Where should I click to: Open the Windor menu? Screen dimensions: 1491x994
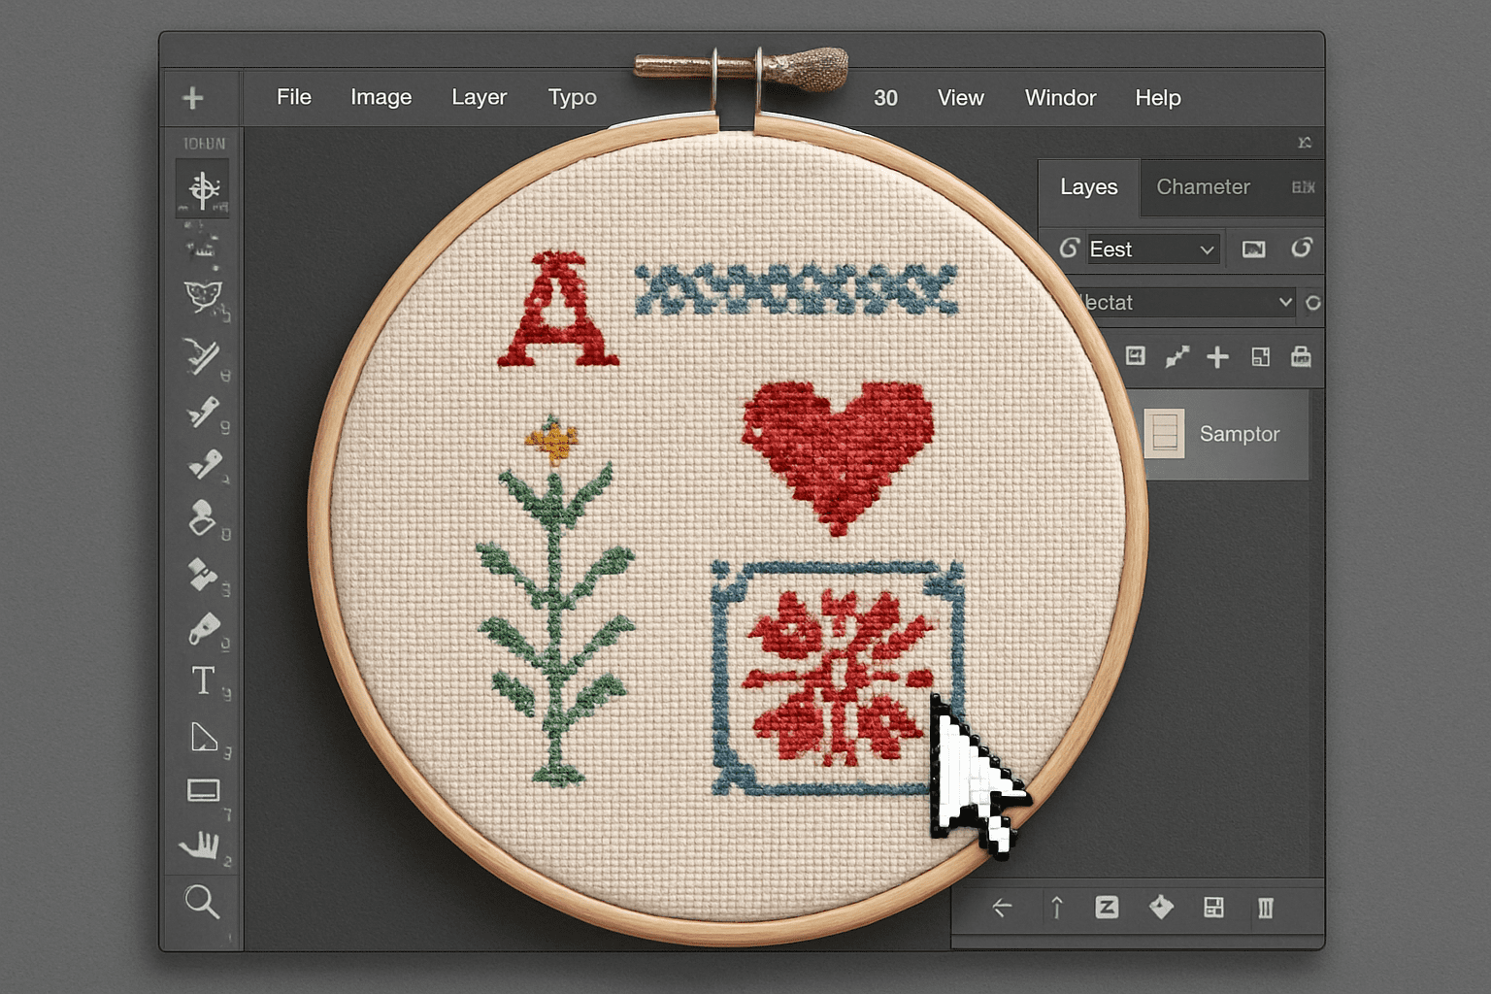pyautogui.click(x=1061, y=98)
